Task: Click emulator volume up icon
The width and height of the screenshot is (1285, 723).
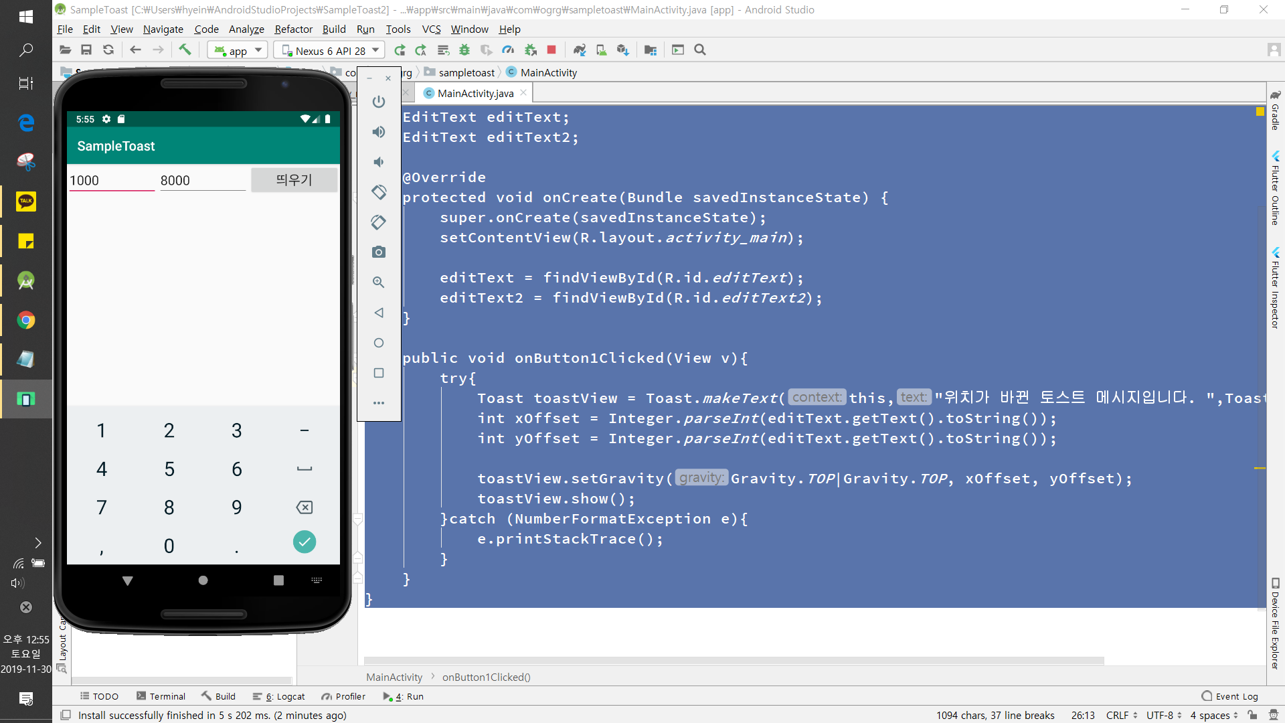Action: (379, 132)
